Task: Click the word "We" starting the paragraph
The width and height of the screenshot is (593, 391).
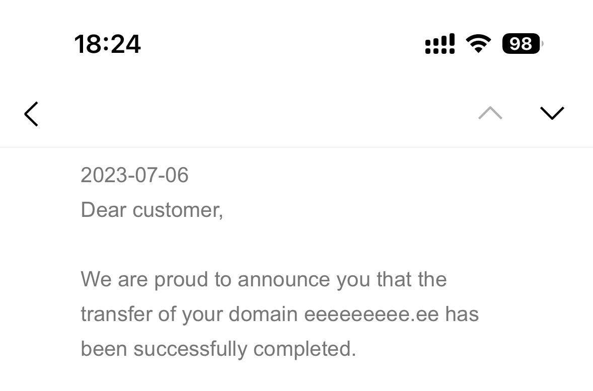Action: (x=96, y=279)
